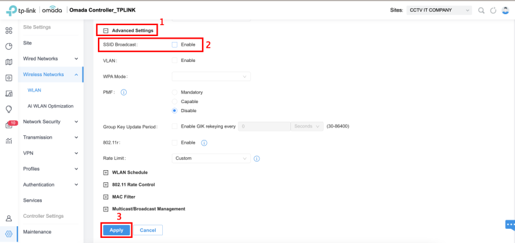Expand the MAC Filter section

click(106, 197)
